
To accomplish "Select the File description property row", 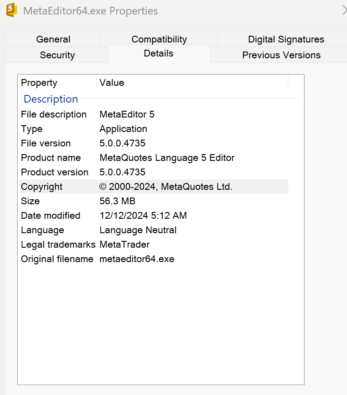I will (154, 114).
